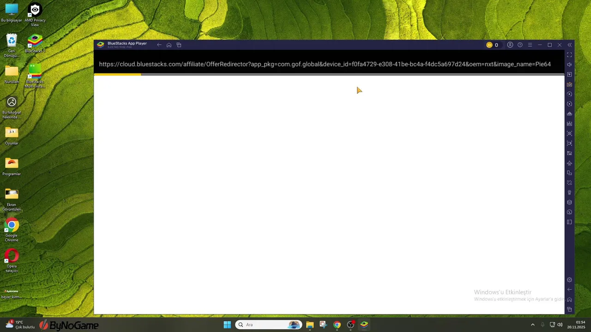
Task: Toggle airplane mode in BlueStacks sidebar
Action: click(x=569, y=163)
